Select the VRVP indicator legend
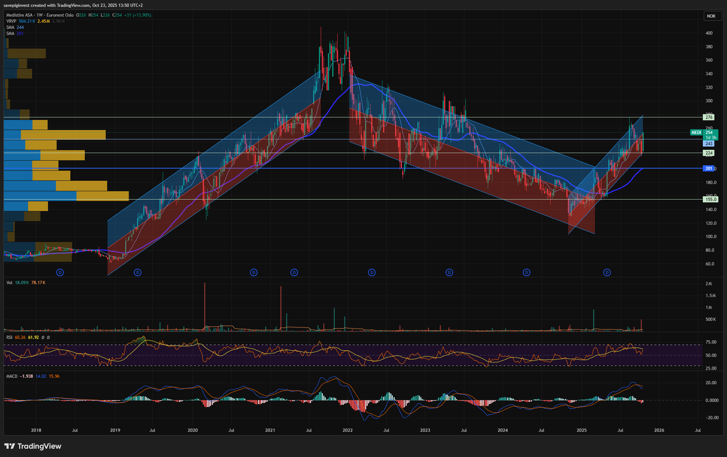This screenshot has width=727, height=457. (x=11, y=21)
